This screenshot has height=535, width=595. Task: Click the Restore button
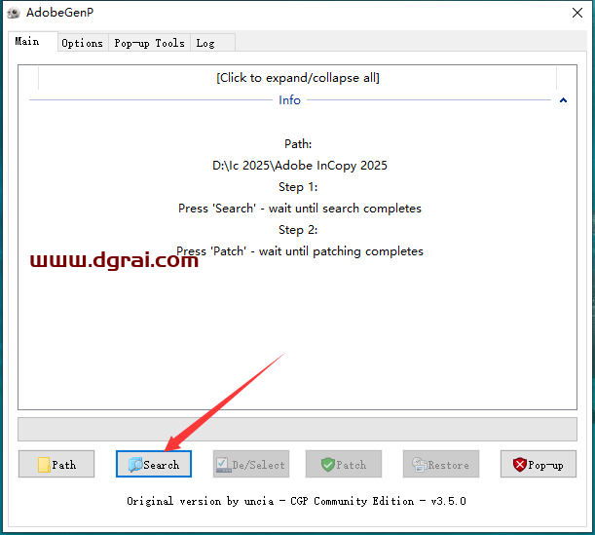(441, 464)
